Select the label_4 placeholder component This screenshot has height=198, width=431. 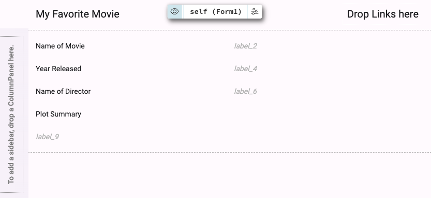245,69
